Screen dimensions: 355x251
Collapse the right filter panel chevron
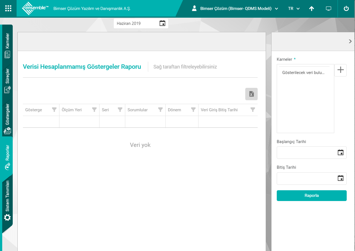point(350,41)
